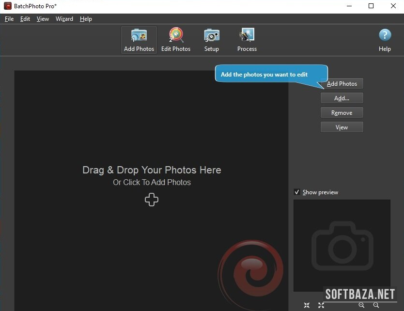Image resolution: width=404 pixels, height=311 pixels.
Task: Click the View button in side panel
Action: click(x=342, y=127)
